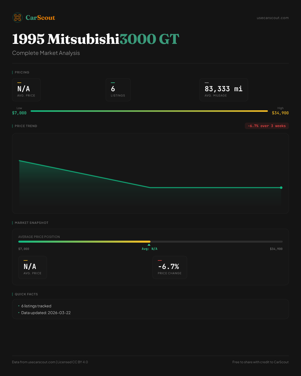Click the $7,000 low price label
This screenshot has height=376, width=301.
(19, 113)
